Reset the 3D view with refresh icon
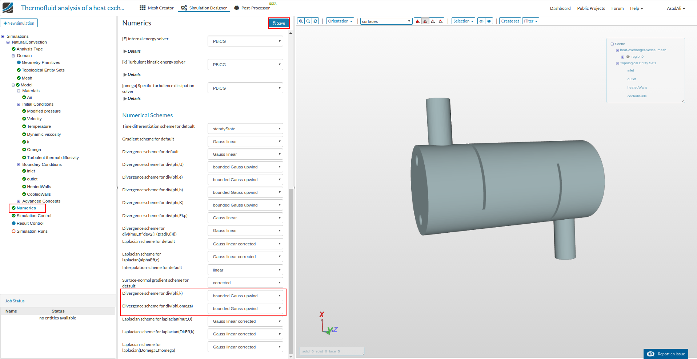Image resolution: width=697 pixels, height=359 pixels. [x=316, y=21]
